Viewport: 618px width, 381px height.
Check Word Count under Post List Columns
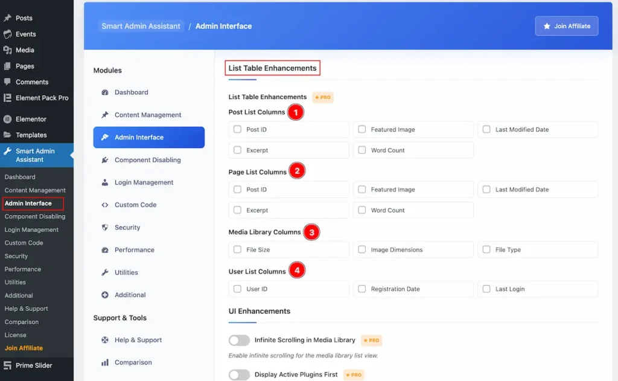coord(362,150)
